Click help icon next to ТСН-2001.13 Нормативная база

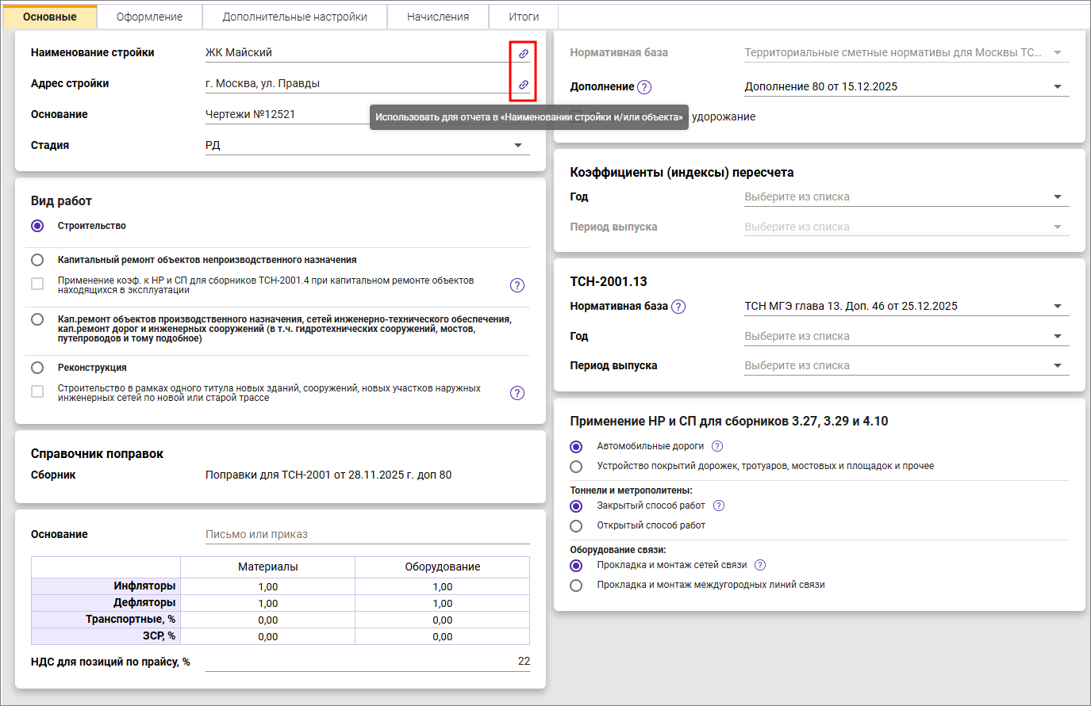(678, 307)
